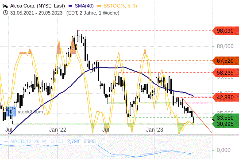239x159 pixels.
Task: Click the date range 31.05.2021 - 29.05.2023
Action: (36, 13)
